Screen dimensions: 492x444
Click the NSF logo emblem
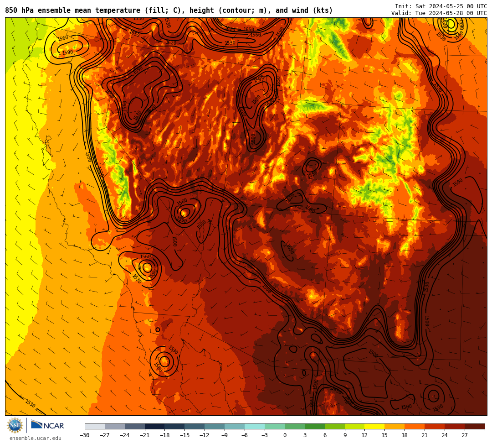15,426
